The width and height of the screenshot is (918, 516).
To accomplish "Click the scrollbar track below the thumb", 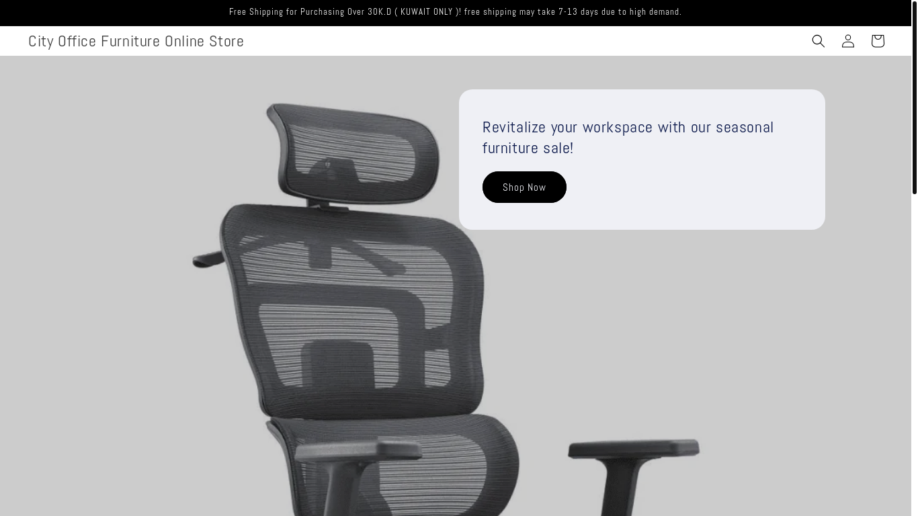I will click(914, 356).
